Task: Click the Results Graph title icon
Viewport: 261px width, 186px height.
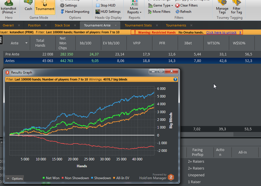Action: click(7, 73)
